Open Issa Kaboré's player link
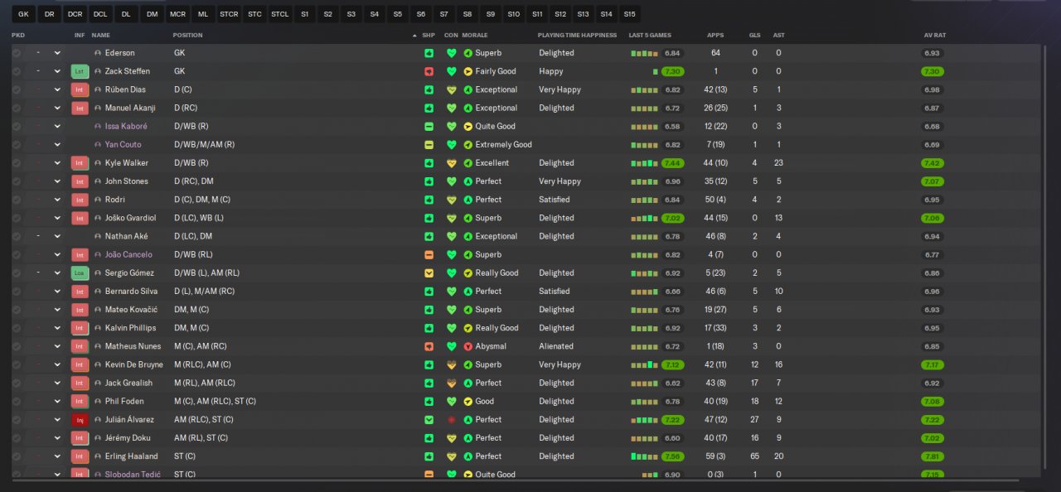The height and width of the screenshot is (492, 1061). click(x=126, y=126)
